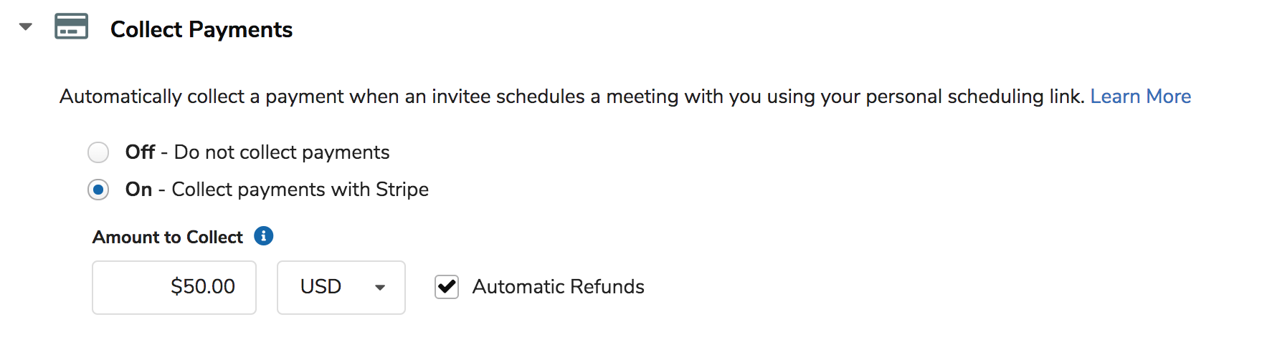Show info tooltip for Amount to Collect
The height and width of the screenshot is (342, 1262).
[264, 236]
